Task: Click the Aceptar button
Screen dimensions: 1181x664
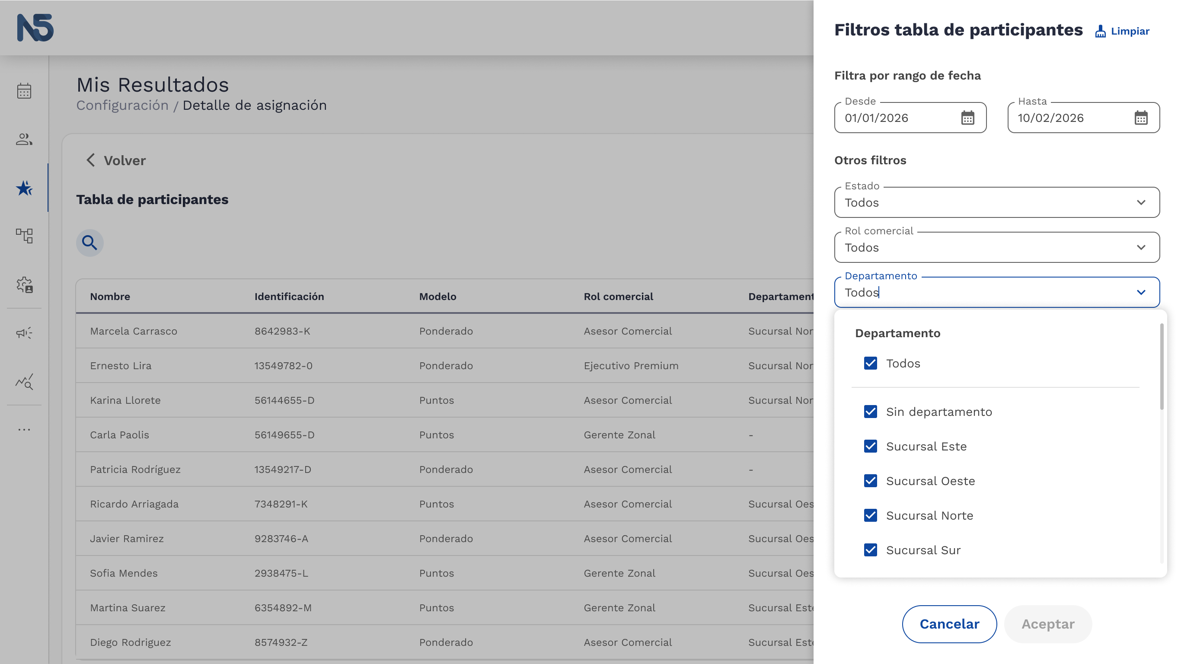Action: (x=1048, y=624)
